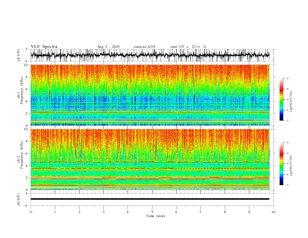The image size is (308, 238).
Task: Click the time axis tick label "5"
Action: click(x=152, y=212)
